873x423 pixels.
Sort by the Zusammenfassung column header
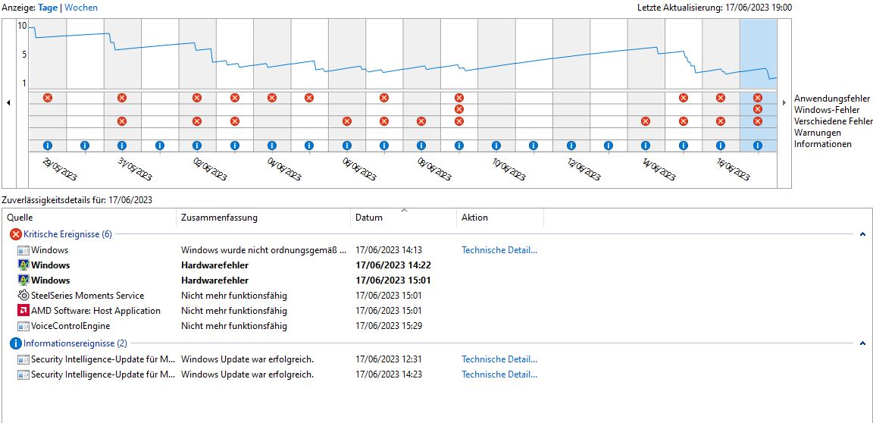(219, 218)
